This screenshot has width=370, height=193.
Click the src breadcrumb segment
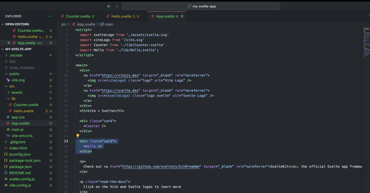pos(64,24)
